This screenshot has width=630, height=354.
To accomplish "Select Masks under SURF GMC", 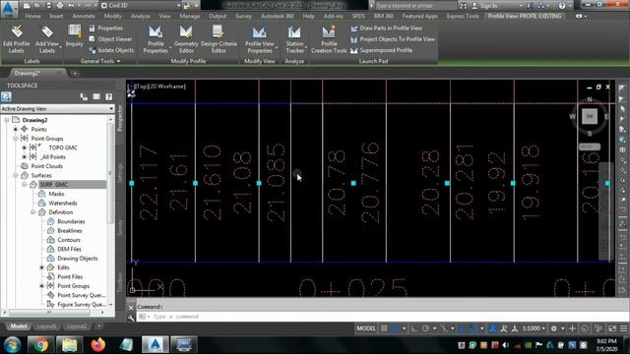I will (56, 194).
